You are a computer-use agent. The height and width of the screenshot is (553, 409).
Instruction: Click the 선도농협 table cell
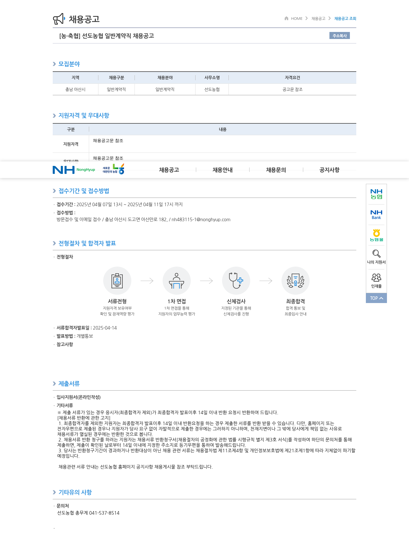pyautogui.click(x=212, y=90)
